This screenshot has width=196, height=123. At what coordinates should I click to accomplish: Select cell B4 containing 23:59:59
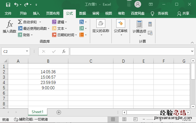pyautogui.click(x=48, y=83)
